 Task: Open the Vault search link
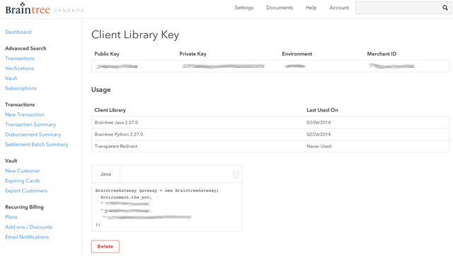[x=11, y=78]
